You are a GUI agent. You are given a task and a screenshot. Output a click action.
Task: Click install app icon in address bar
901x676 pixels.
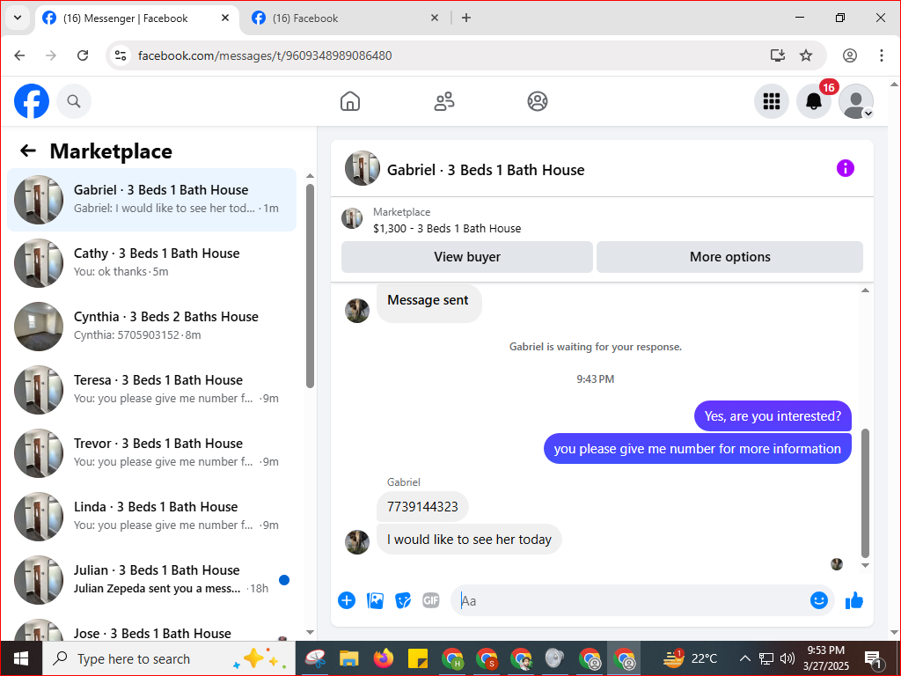[x=778, y=55]
